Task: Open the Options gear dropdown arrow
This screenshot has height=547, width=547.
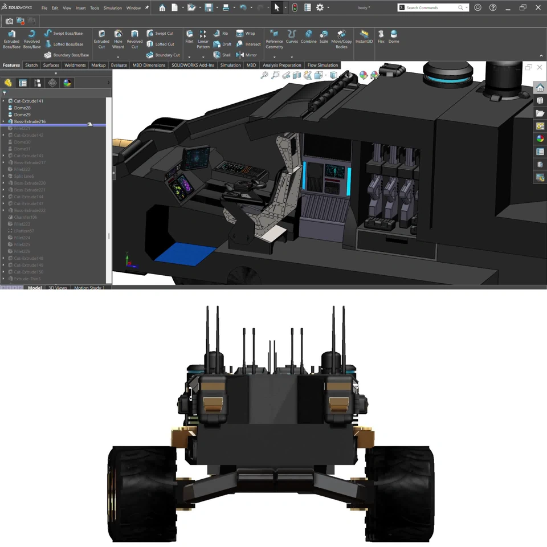Action: click(328, 7)
